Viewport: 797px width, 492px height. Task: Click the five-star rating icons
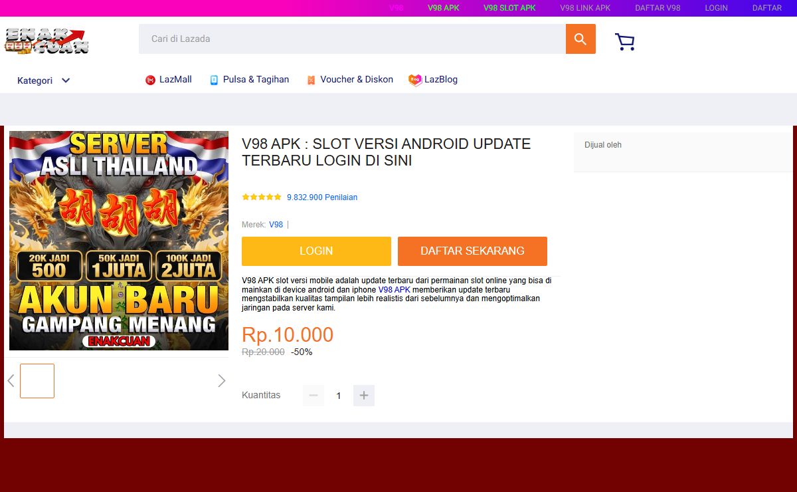tap(262, 197)
